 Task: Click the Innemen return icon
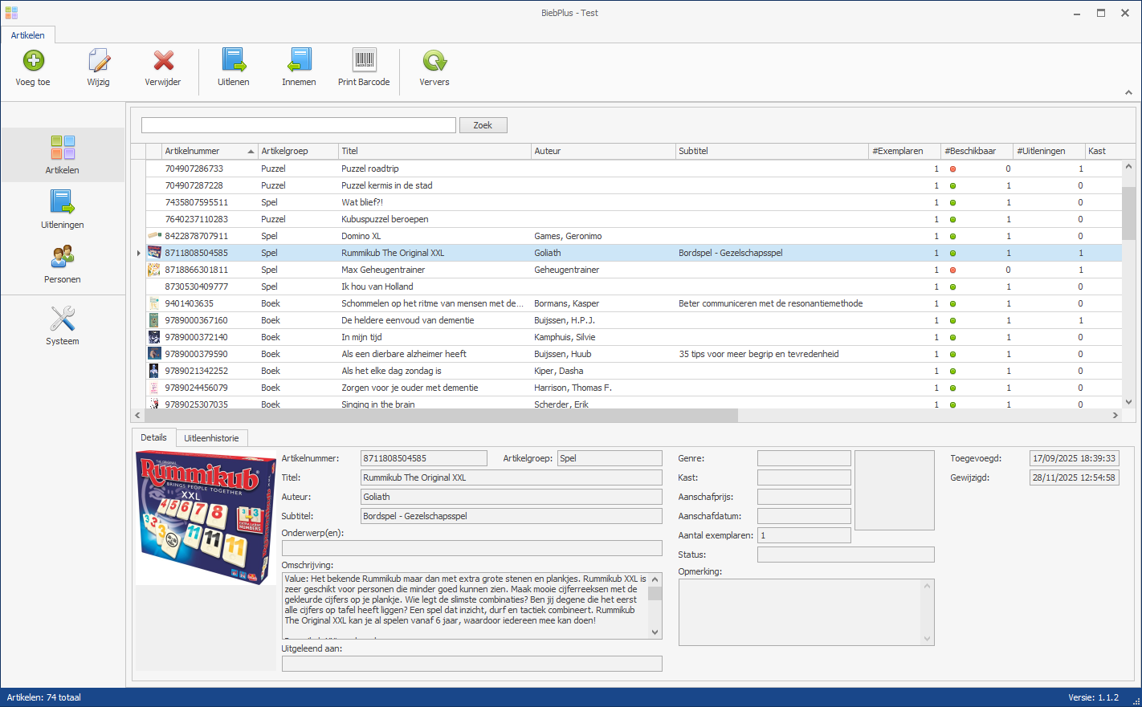[299, 61]
